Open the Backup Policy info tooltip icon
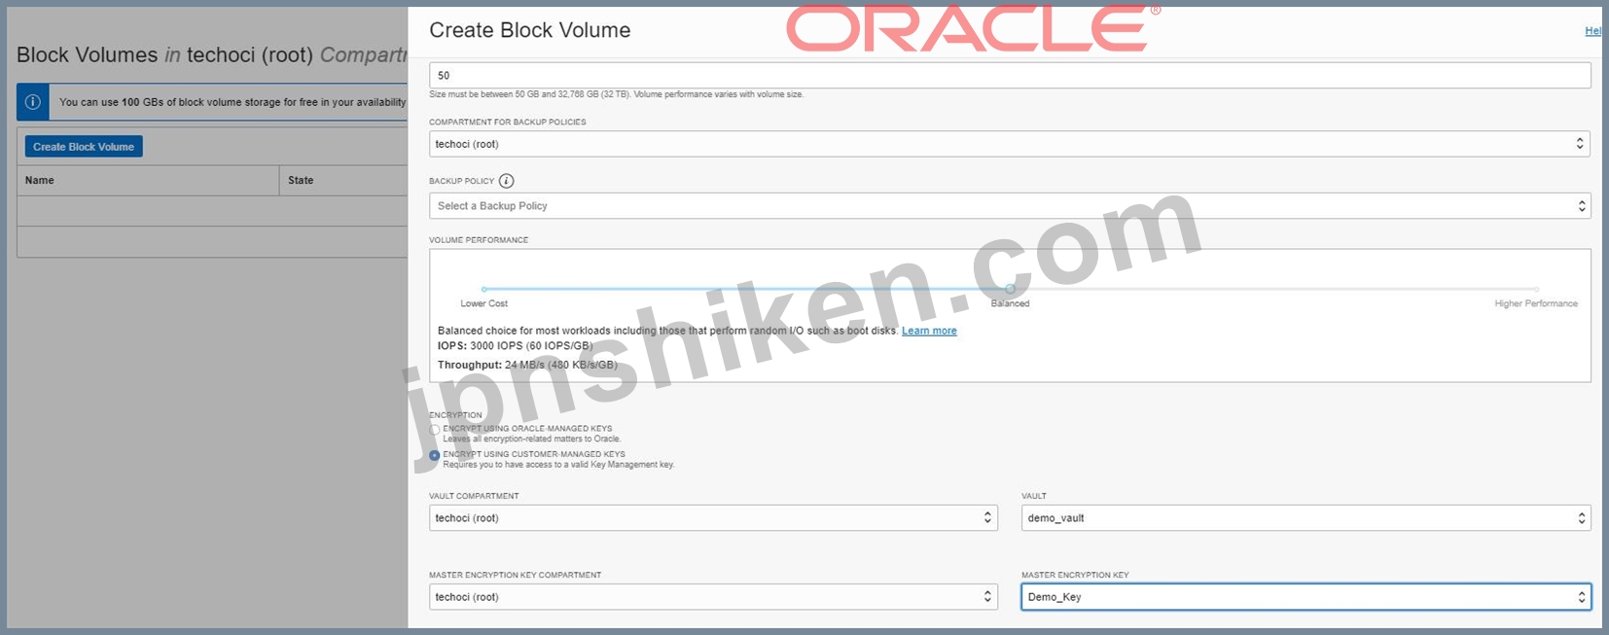 pos(506,181)
